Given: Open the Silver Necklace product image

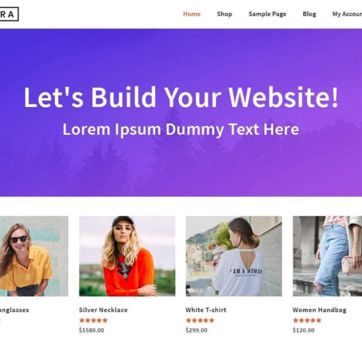Looking at the screenshot, I should (127, 256).
